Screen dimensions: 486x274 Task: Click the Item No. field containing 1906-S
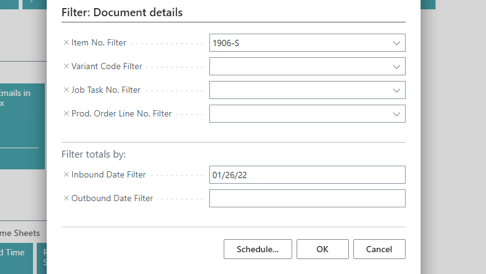pos(299,43)
